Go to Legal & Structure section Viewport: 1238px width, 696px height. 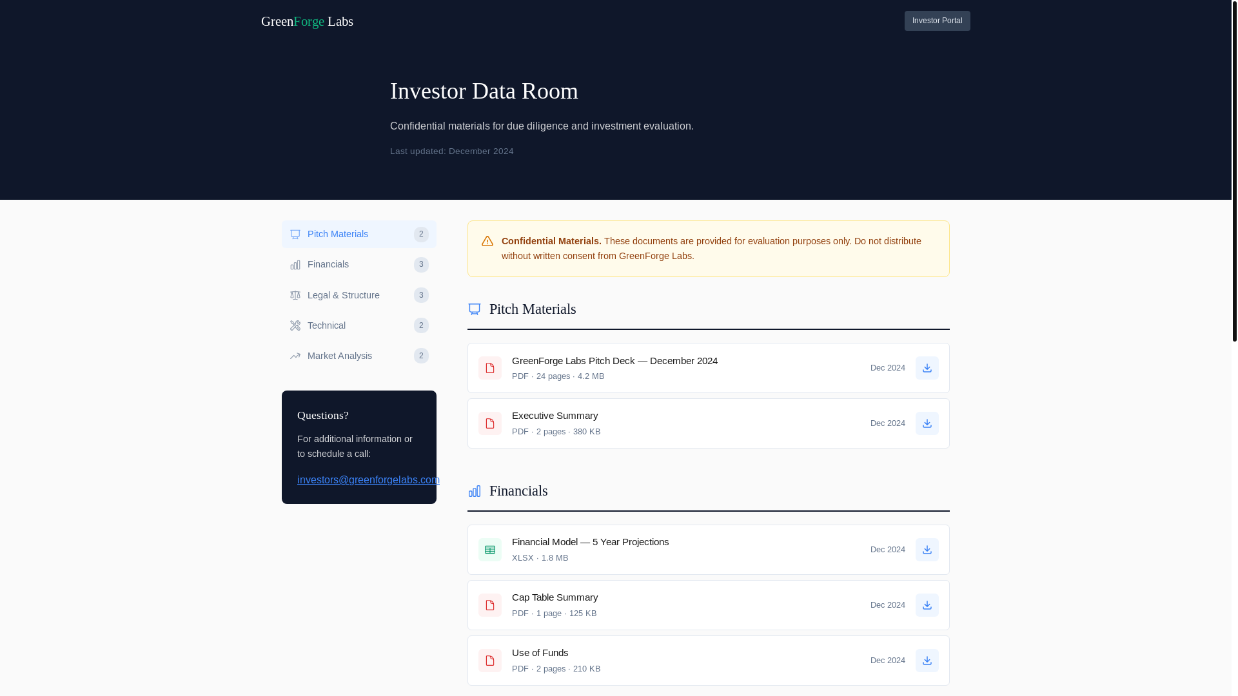(359, 295)
